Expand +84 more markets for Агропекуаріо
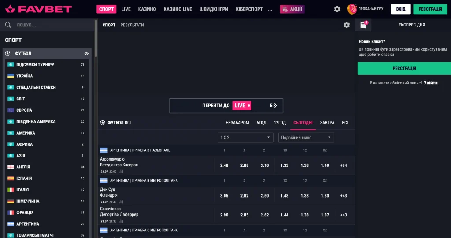This screenshot has height=238, width=451. [x=344, y=165]
